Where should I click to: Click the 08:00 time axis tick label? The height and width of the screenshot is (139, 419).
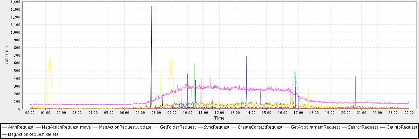click(156, 113)
